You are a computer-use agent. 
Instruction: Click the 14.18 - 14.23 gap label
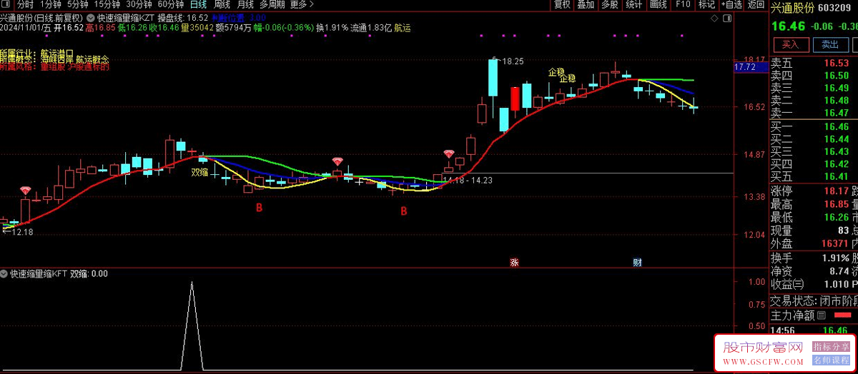click(468, 181)
